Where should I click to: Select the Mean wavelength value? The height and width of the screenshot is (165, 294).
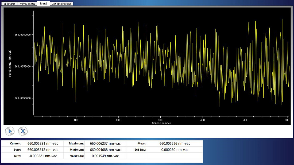pyautogui.click(x=175, y=143)
